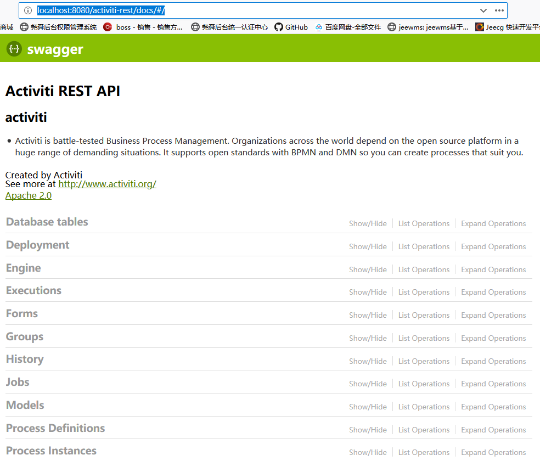Open the http://www.activiti.org/ link
Screen dimensions: 540x461
[107, 184]
